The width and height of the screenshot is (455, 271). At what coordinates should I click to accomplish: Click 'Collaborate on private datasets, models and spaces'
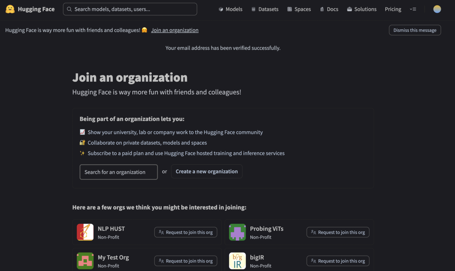click(x=147, y=143)
